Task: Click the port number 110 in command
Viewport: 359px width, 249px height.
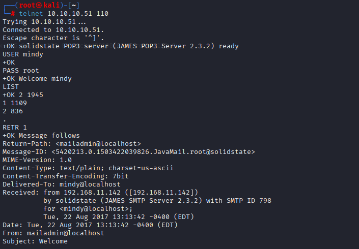Action: (x=102, y=14)
